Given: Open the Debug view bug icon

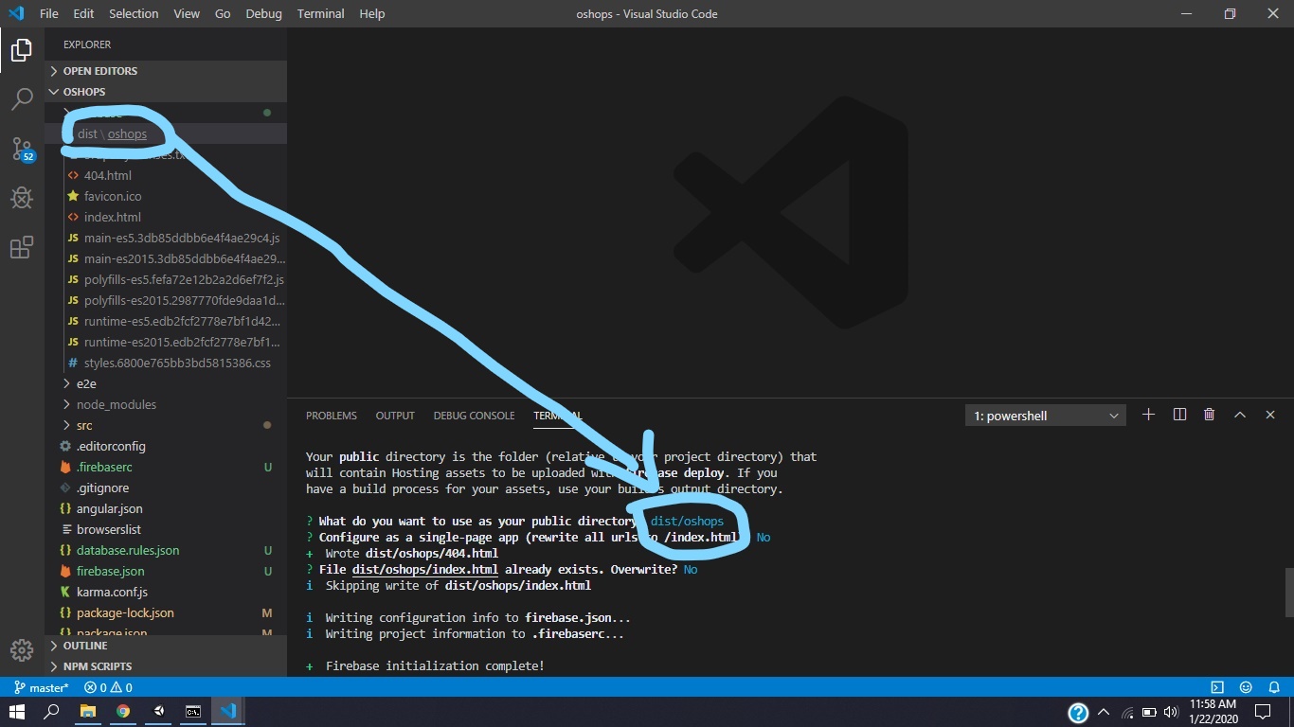Looking at the screenshot, I should (x=22, y=198).
